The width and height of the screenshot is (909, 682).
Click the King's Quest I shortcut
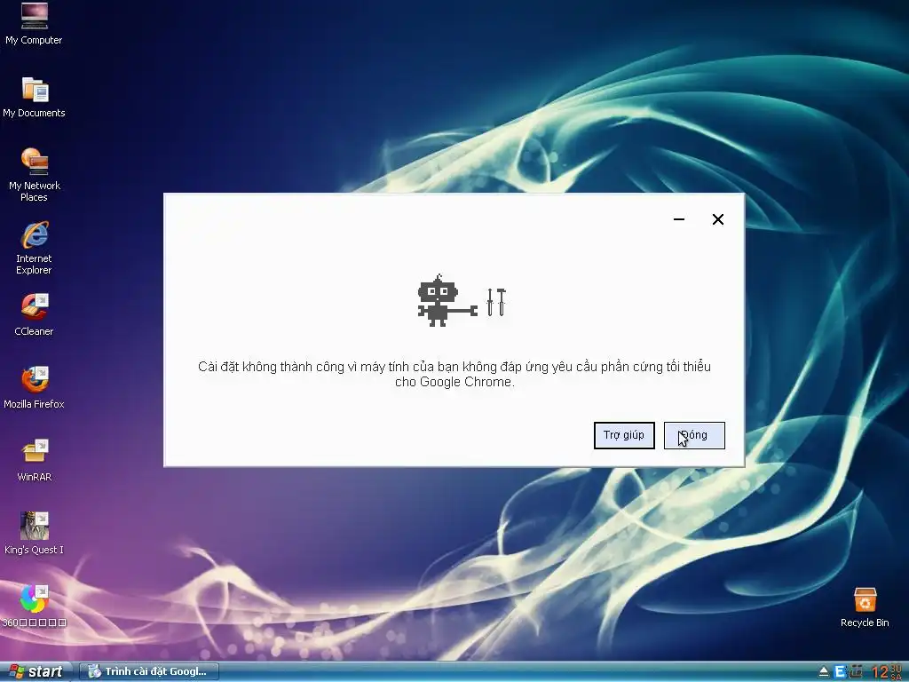pos(35,534)
